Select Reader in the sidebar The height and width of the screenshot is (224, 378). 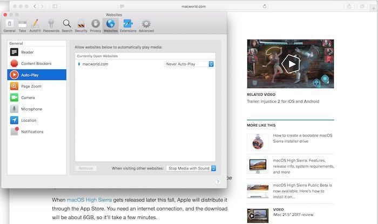tap(37, 52)
